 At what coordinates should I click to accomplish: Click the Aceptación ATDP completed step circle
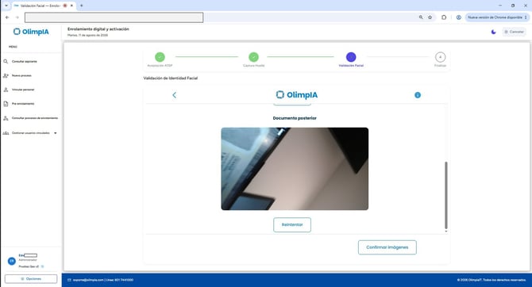coord(160,57)
